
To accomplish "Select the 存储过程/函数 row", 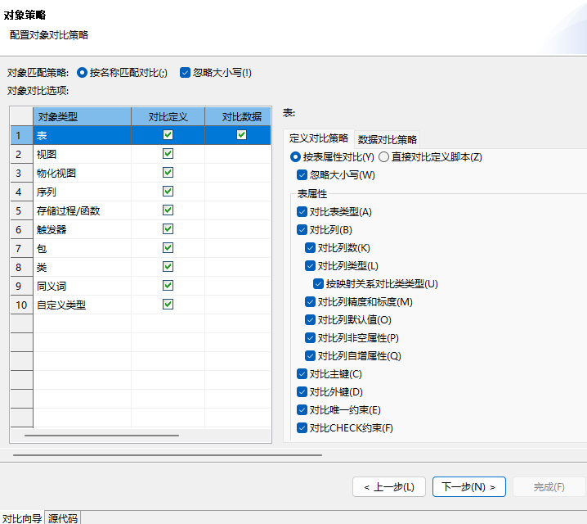I will (x=141, y=210).
